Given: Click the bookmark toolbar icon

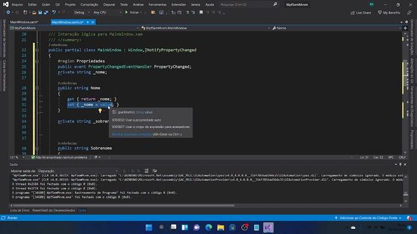Looking at the screenshot, I should [201, 12].
